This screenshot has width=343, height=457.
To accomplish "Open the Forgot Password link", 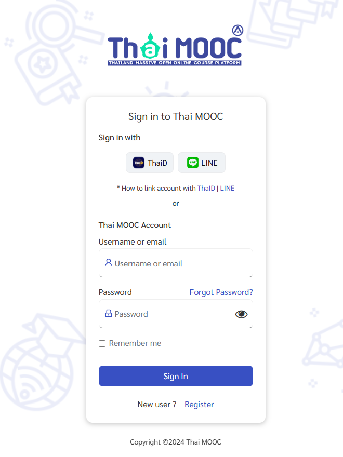I will [x=220, y=292].
